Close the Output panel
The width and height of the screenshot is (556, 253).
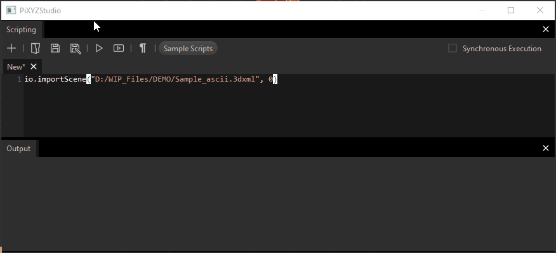coord(546,148)
